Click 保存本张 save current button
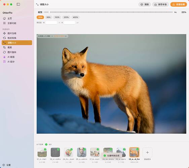The height and width of the screenshot is (168, 189). pos(160,4)
